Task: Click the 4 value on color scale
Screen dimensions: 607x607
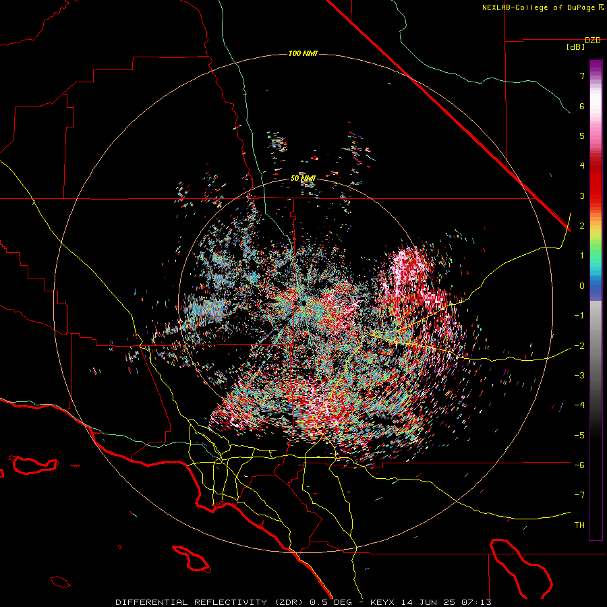Action: tap(582, 166)
